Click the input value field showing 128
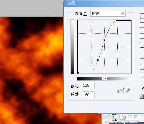The width and height of the screenshot is (144, 124). coord(88,85)
